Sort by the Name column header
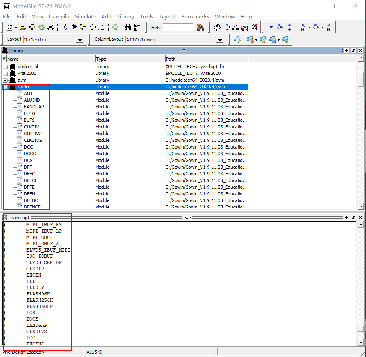Viewport: 366px width, 357px height. coord(51,59)
